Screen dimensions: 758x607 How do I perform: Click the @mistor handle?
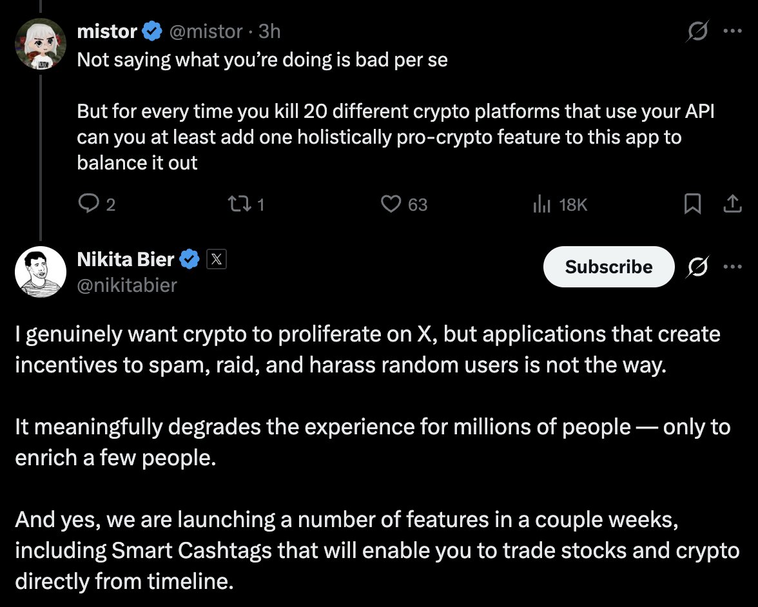pos(205,30)
